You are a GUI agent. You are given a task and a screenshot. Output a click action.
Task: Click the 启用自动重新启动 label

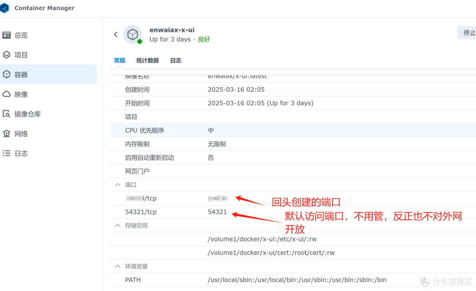[x=149, y=158]
